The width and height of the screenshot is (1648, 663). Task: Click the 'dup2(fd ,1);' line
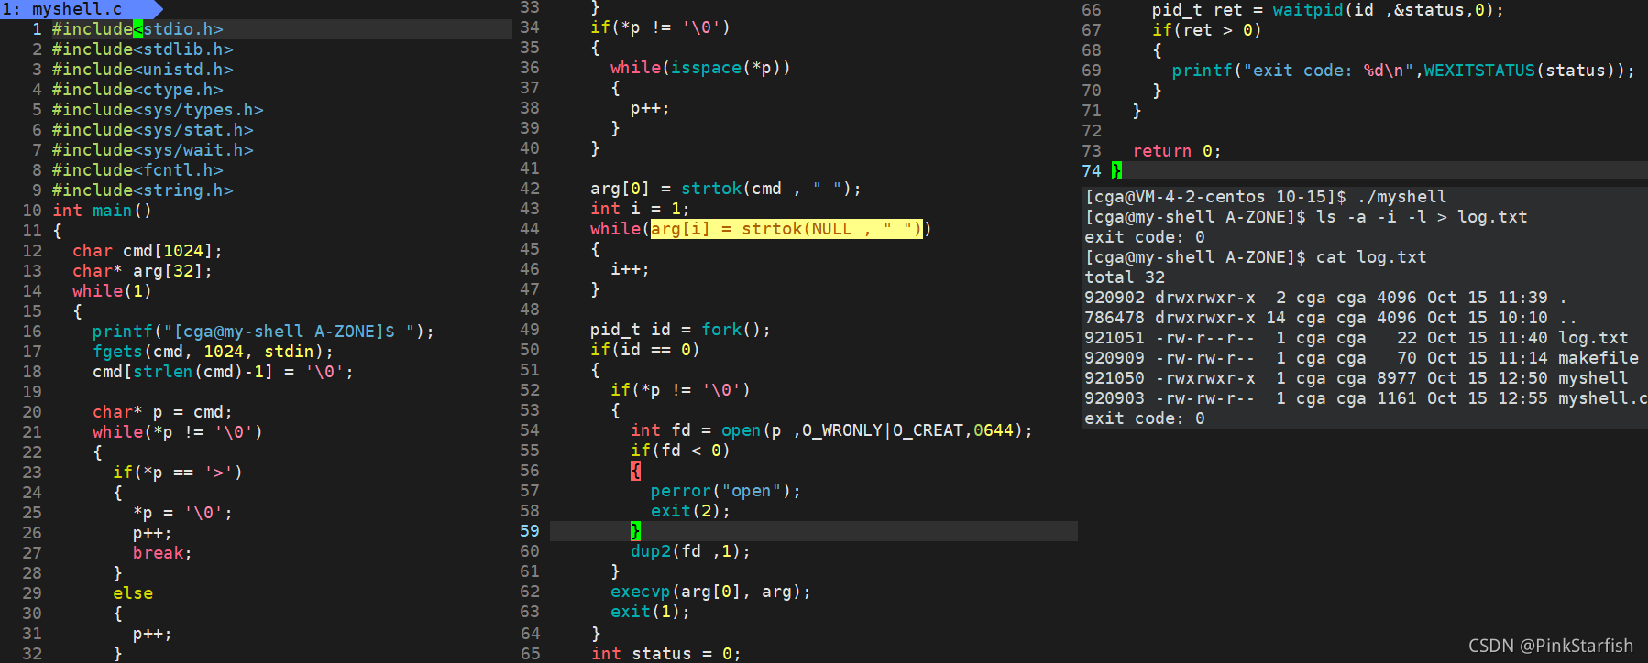[x=690, y=551]
